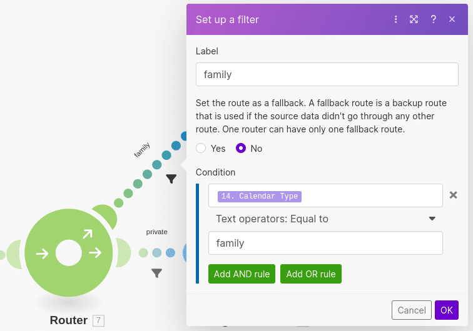
Task: Click the Add AND rule button
Action: pyautogui.click(x=242, y=274)
